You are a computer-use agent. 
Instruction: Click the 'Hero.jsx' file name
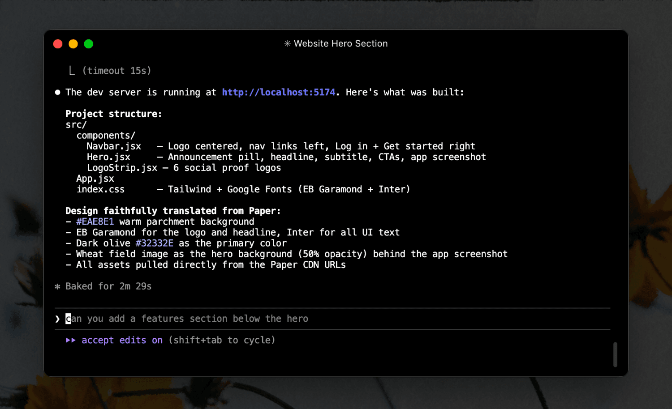(x=108, y=157)
